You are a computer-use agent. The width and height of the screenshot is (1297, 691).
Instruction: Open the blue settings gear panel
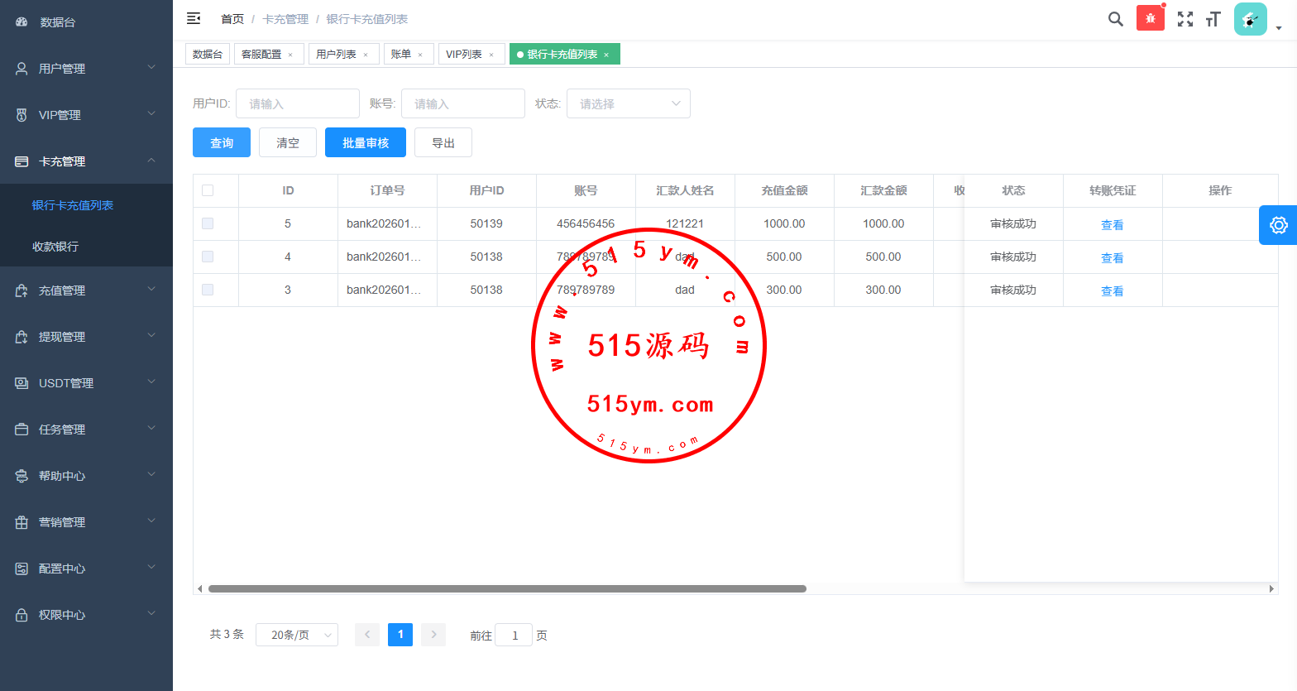tap(1278, 225)
